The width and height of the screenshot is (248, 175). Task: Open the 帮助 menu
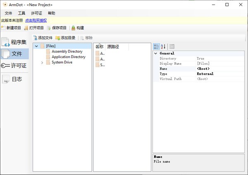[51, 13]
